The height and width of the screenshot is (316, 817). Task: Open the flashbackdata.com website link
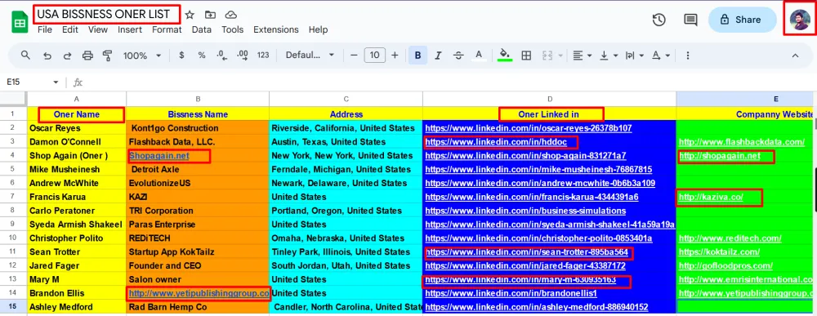pos(742,141)
